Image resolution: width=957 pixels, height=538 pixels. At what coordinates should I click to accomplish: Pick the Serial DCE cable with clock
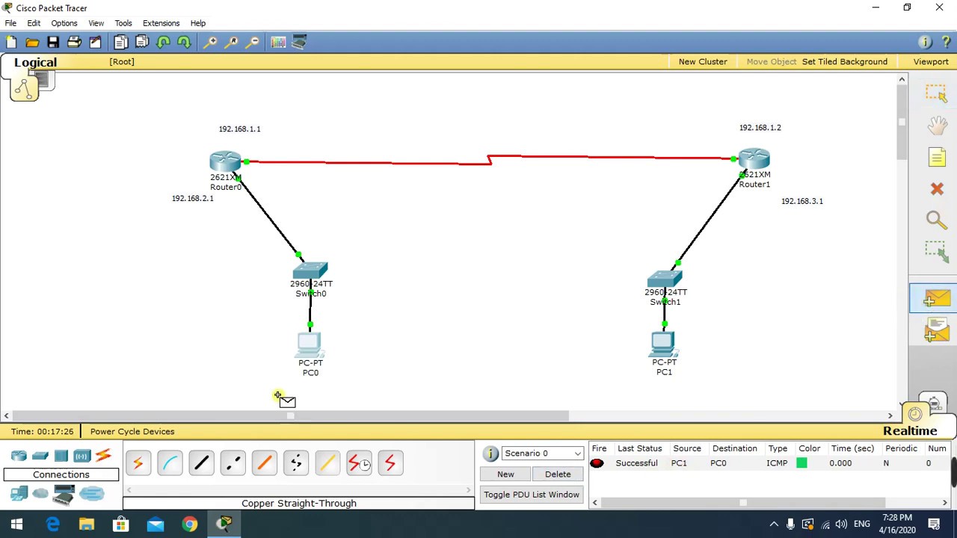[359, 463]
